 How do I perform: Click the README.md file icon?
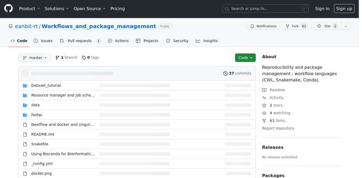[x=25, y=134]
